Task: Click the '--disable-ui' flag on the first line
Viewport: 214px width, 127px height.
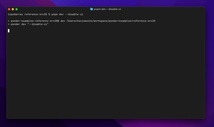Action: 74,14
